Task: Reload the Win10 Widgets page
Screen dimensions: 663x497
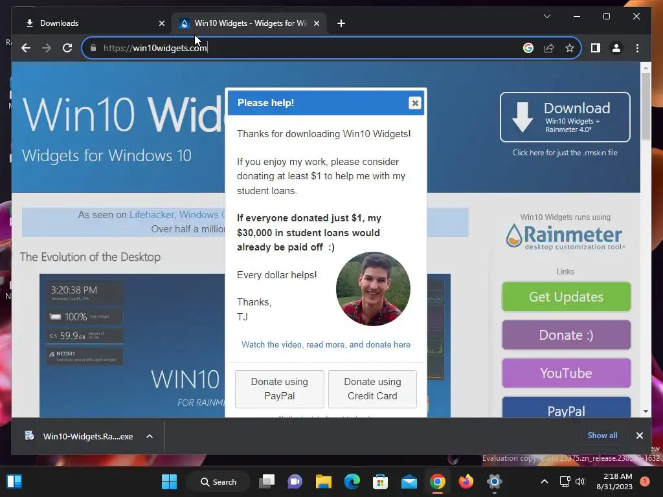Action: [67, 48]
